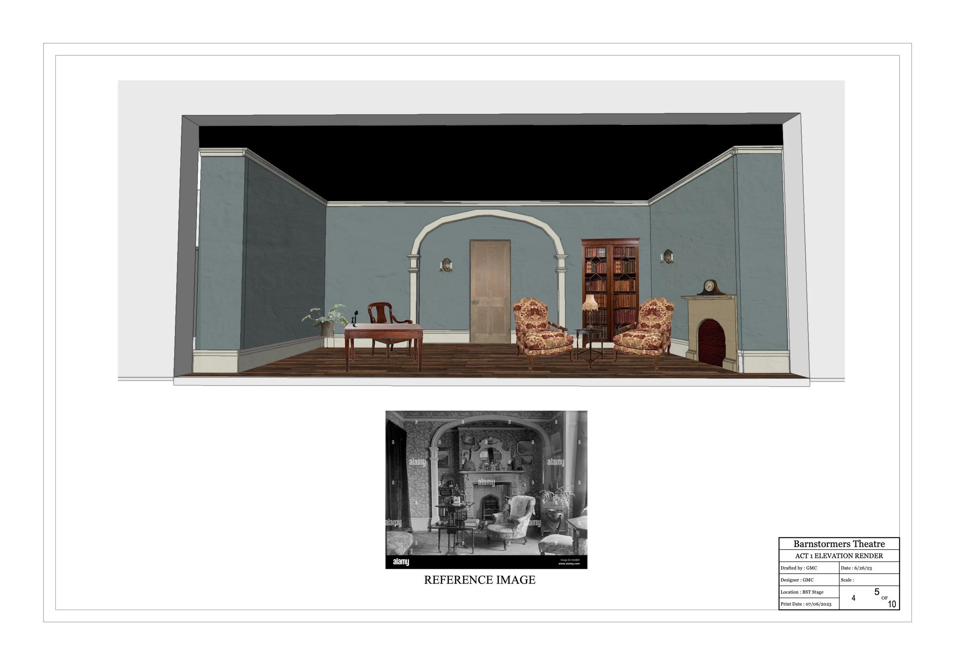Image resolution: width=955 pixels, height=665 pixels.
Task: Select the ACT 1 ELEVATION RENDER label
Action: tap(839, 556)
